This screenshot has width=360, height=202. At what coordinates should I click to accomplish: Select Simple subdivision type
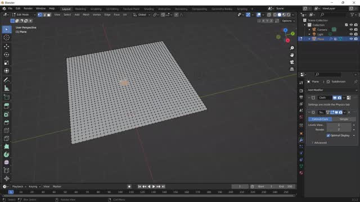pos(344,119)
